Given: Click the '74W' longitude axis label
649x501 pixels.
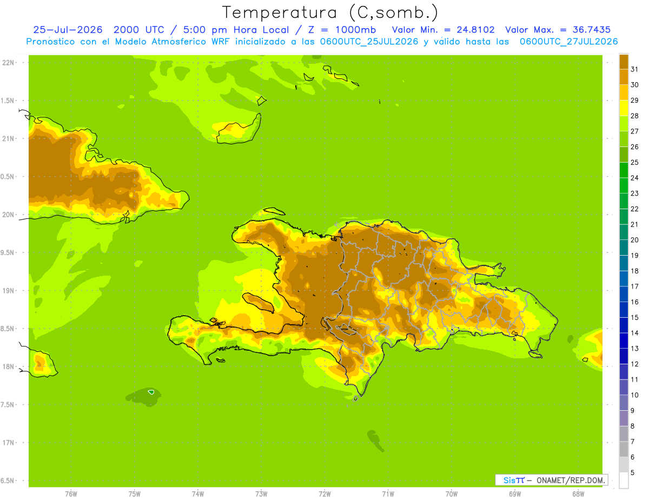Looking at the screenshot, I should pos(198,494).
